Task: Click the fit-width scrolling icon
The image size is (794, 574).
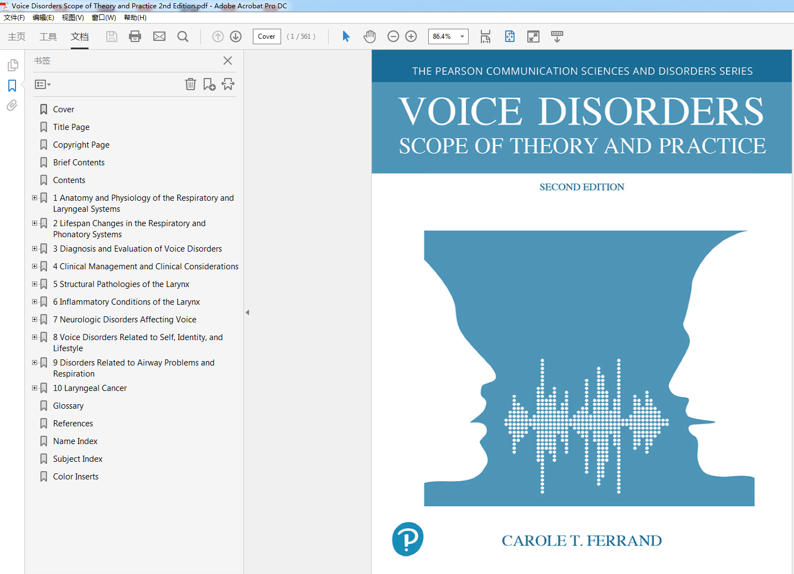Action: pyautogui.click(x=485, y=36)
